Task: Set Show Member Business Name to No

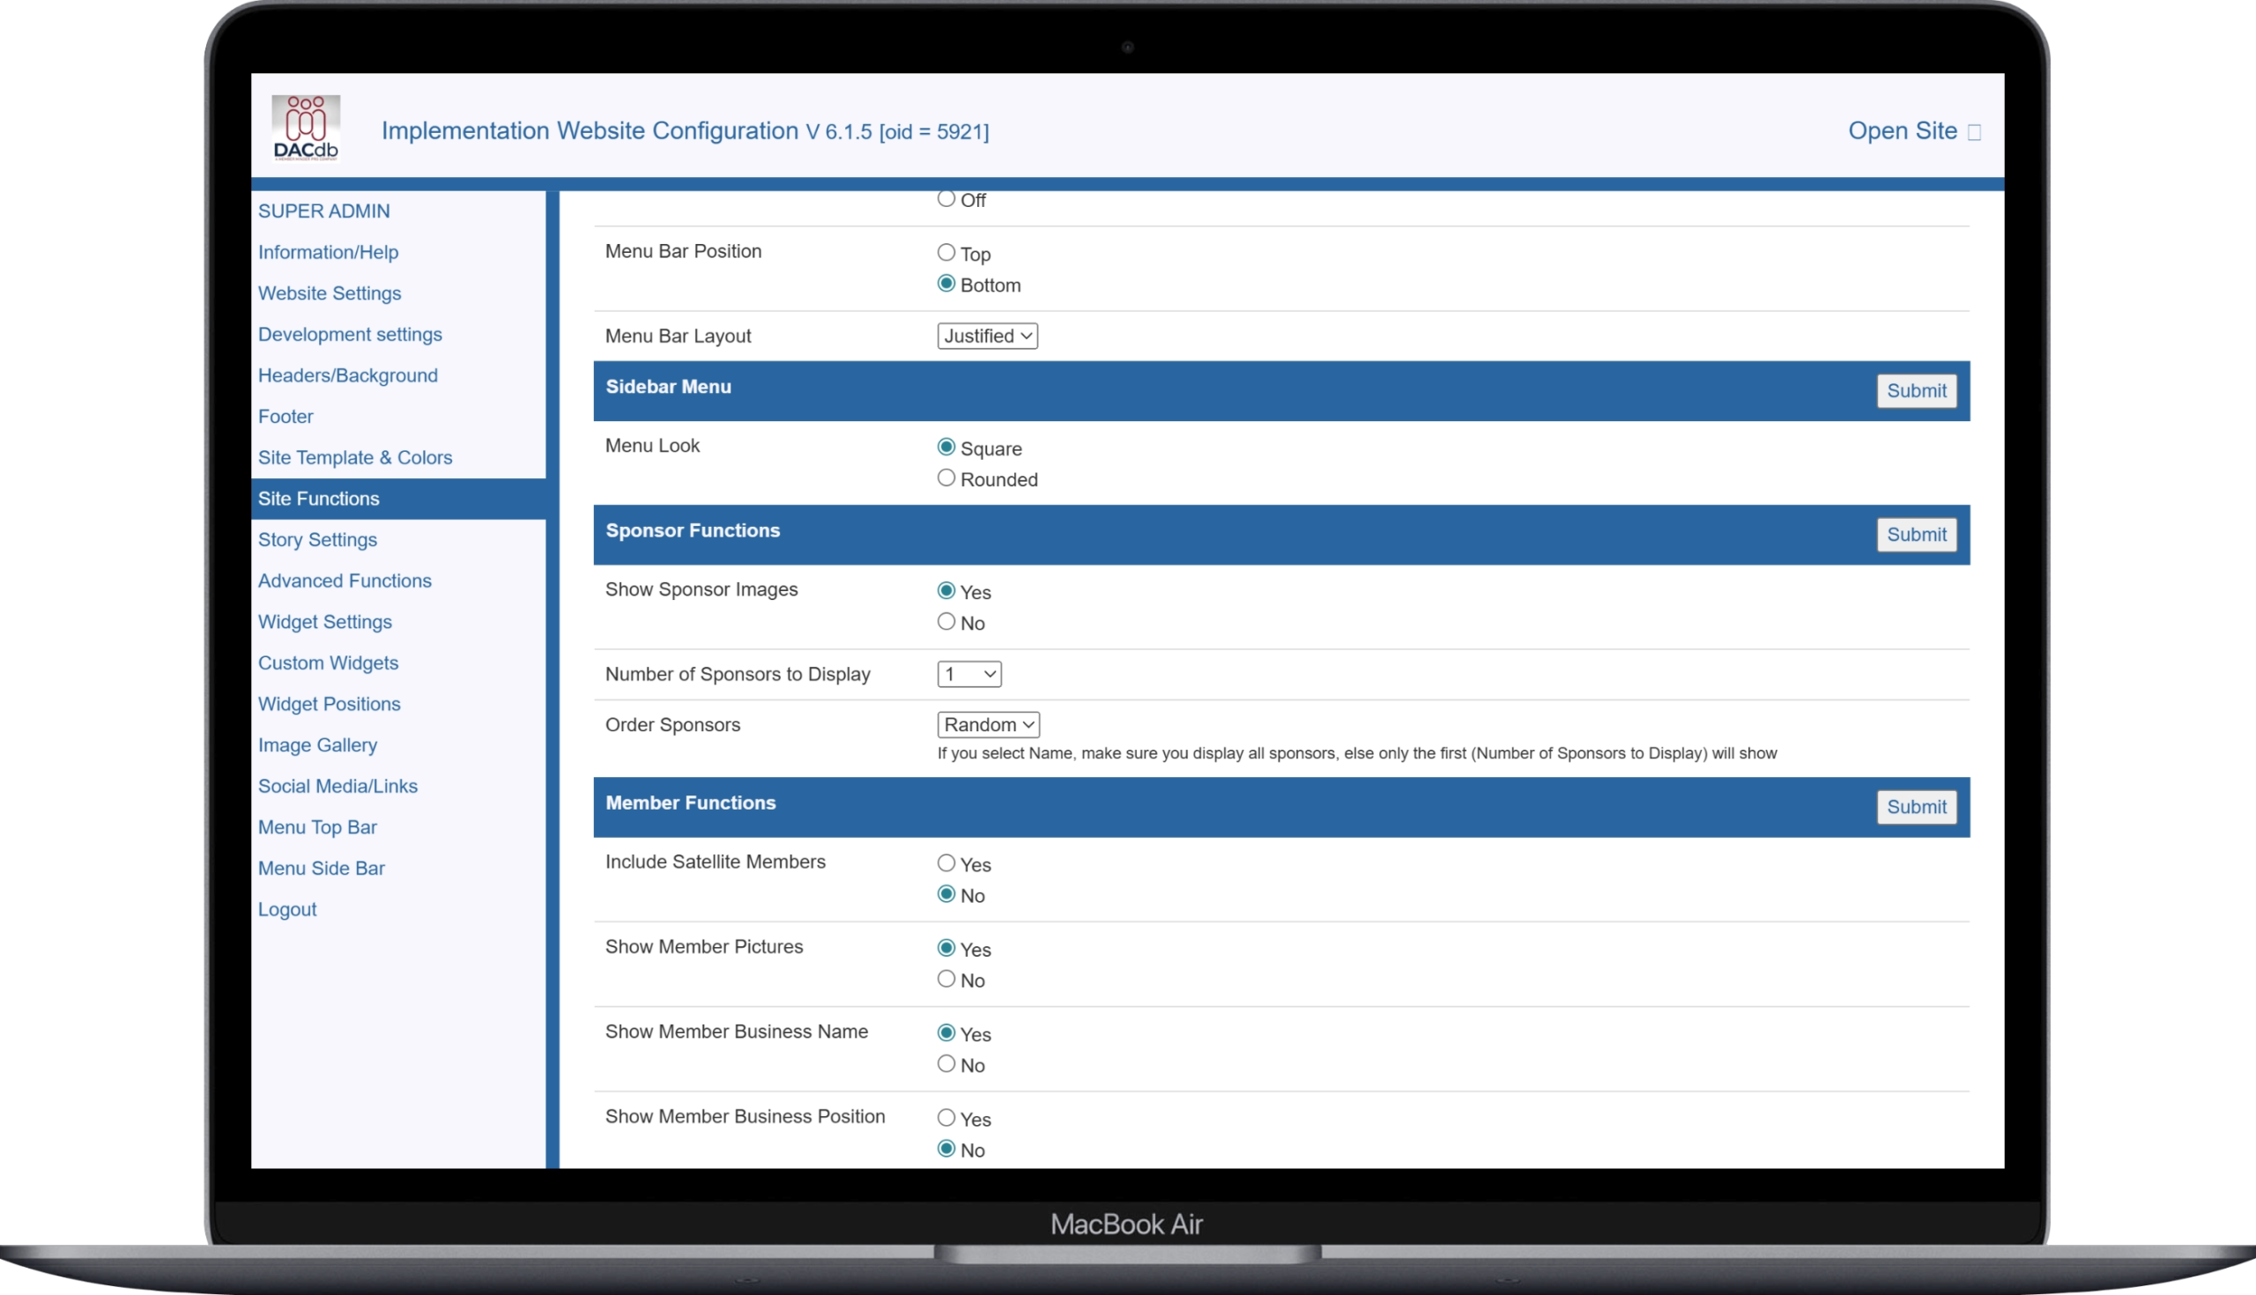Action: click(946, 1064)
